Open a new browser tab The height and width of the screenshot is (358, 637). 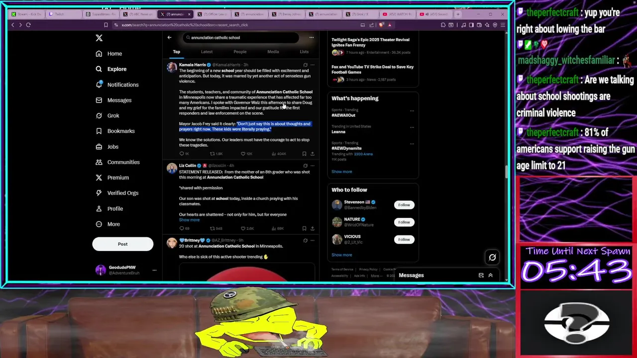tap(458, 14)
